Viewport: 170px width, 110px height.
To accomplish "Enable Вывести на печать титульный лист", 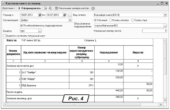I will tap(4, 36).
